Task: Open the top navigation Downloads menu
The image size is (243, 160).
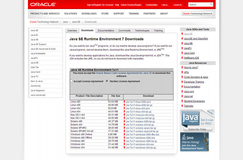Action: (89, 14)
